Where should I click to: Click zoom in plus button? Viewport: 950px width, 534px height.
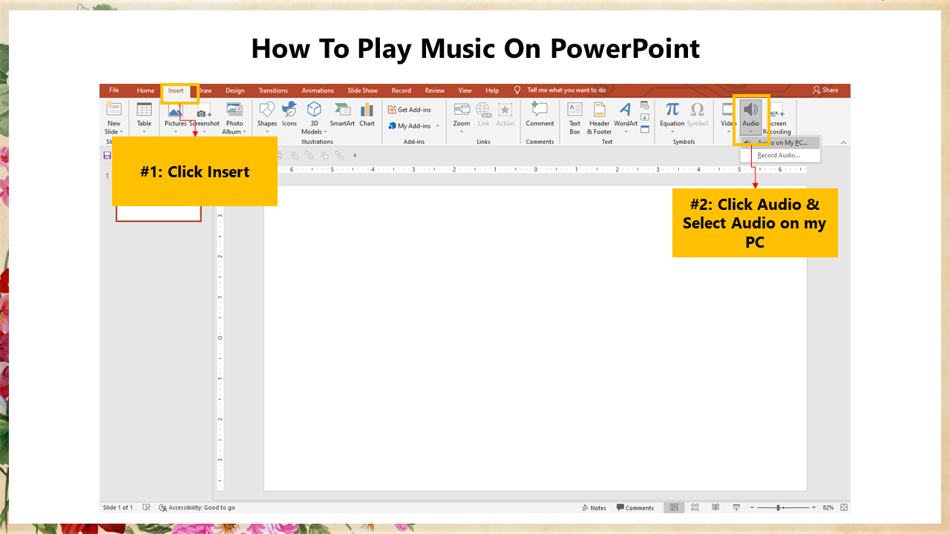coord(813,508)
